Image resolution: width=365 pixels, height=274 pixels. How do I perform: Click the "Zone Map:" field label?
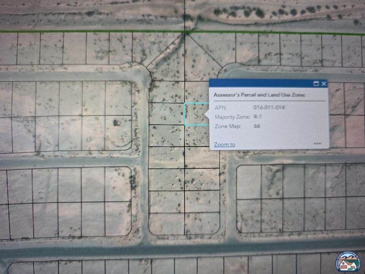pyautogui.click(x=228, y=126)
